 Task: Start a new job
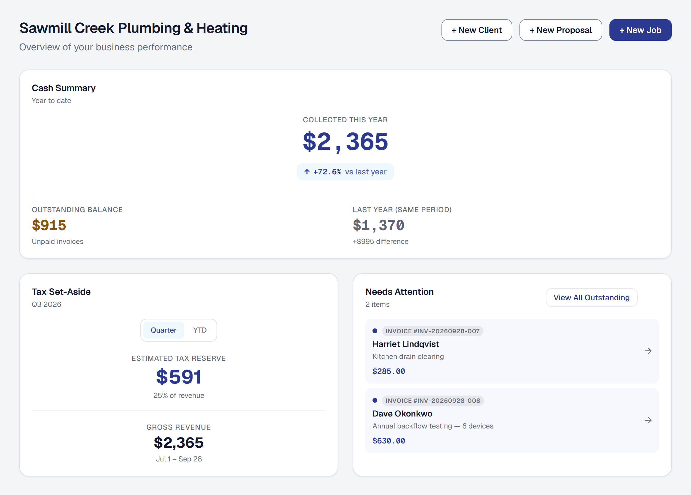[x=640, y=30]
